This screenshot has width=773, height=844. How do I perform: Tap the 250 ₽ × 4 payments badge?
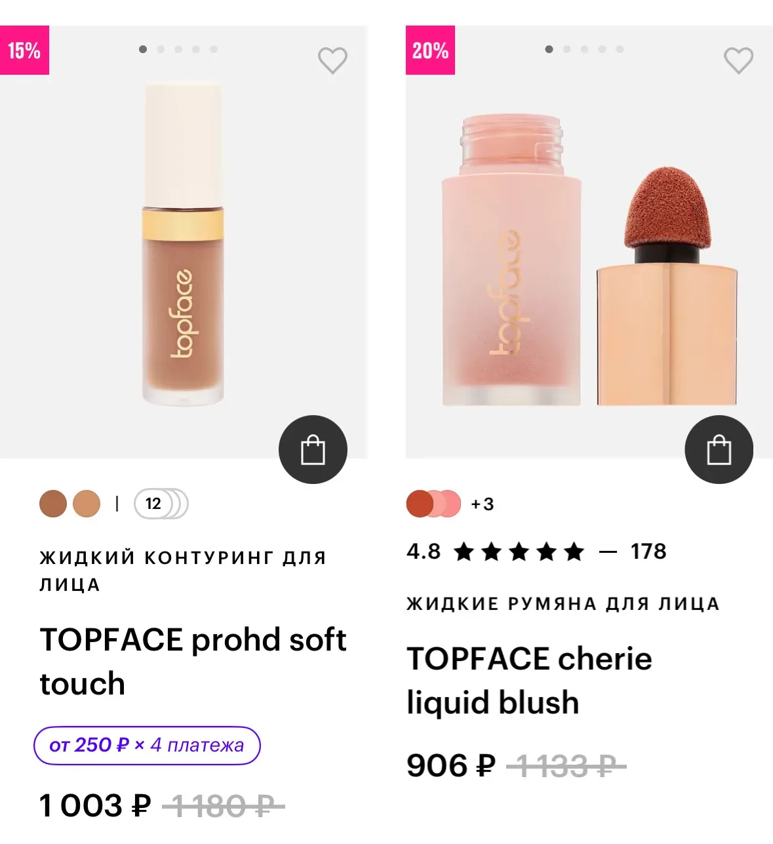click(147, 746)
